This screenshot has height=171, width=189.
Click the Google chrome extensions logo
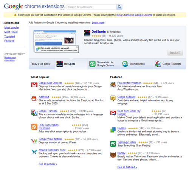(34, 6)
